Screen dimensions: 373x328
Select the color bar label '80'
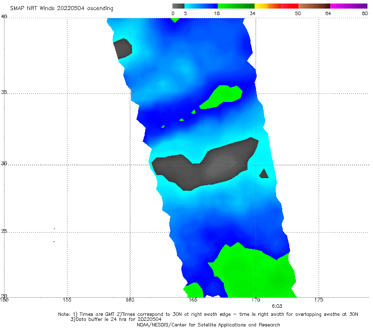coord(365,14)
